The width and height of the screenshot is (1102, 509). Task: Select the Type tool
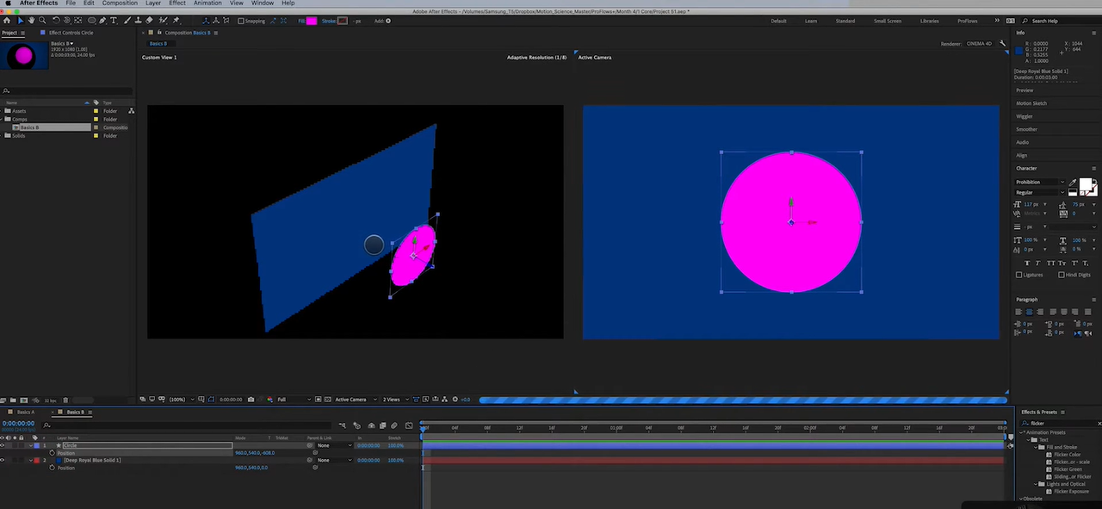click(114, 20)
